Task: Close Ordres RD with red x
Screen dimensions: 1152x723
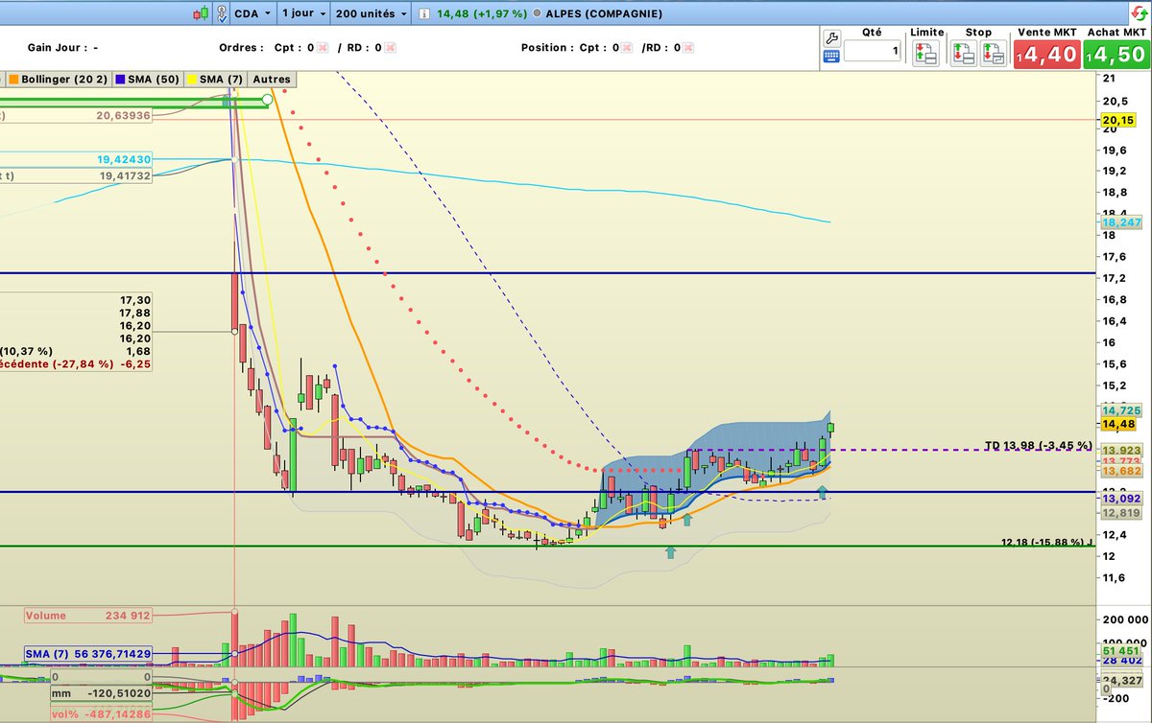Action: pyautogui.click(x=391, y=47)
